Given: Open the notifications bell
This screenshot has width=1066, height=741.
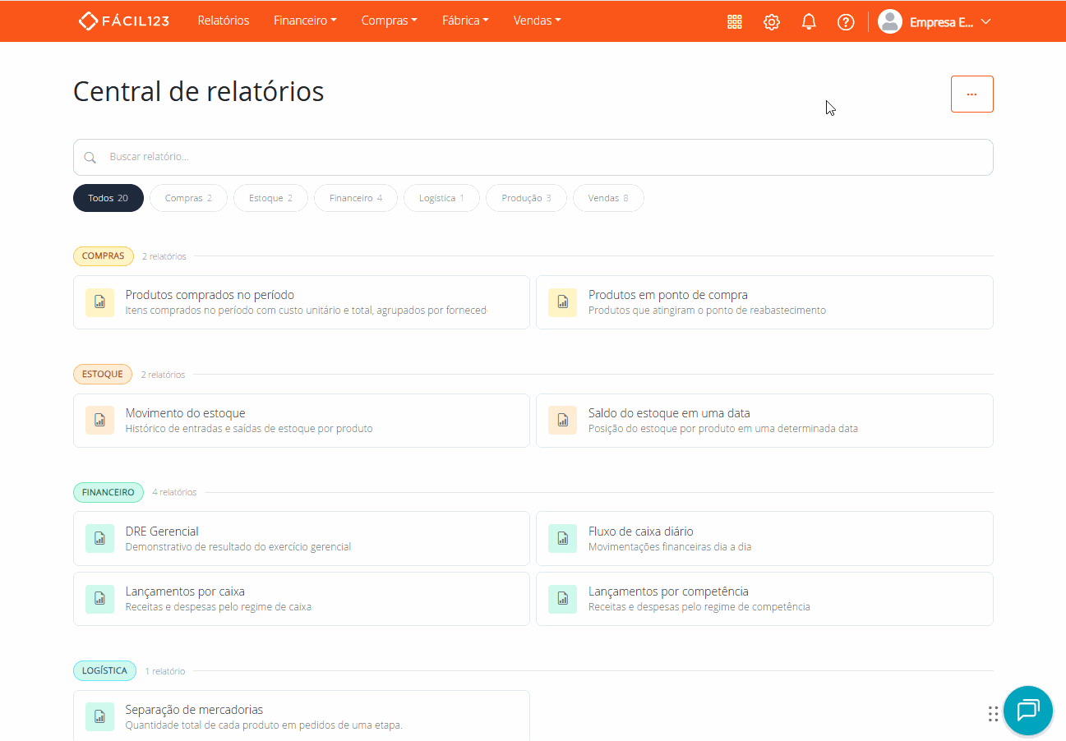Looking at the screenshot, I should 809,22.
